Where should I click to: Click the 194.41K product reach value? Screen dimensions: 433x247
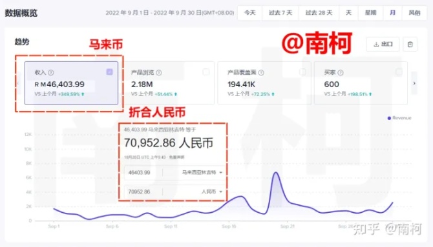pos(241,84)
